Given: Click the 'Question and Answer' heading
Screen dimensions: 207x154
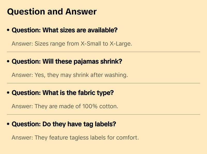Looking at the screenshot, I should [52, 12].
